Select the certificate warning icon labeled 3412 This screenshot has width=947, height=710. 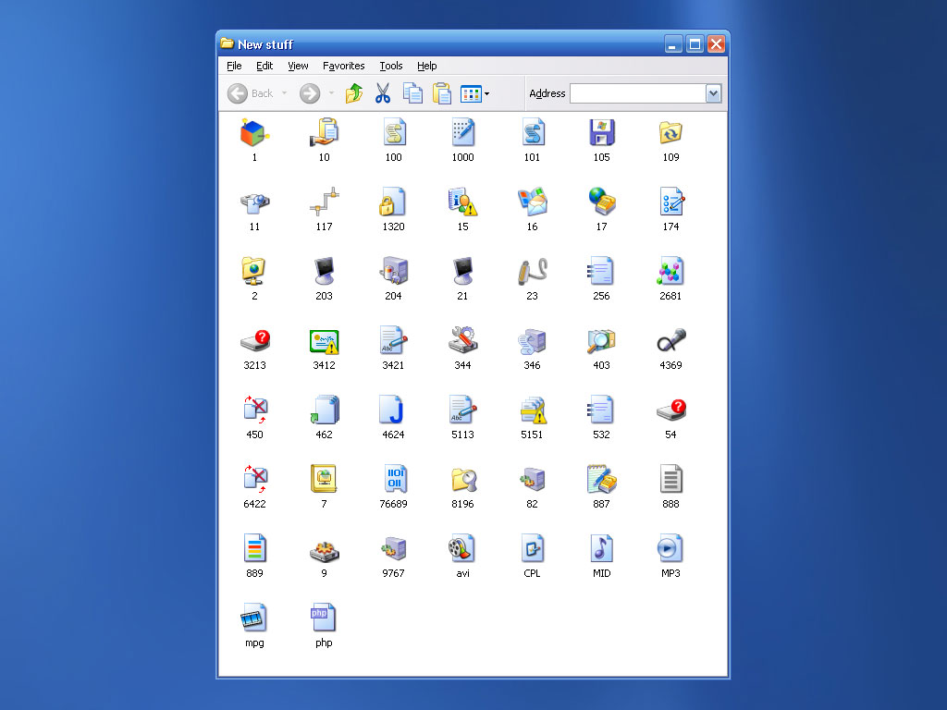pyautogui.click(x=325, y=342)
